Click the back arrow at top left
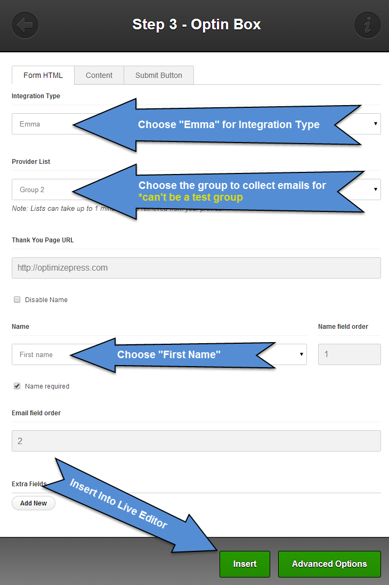 tap(25, 25)
